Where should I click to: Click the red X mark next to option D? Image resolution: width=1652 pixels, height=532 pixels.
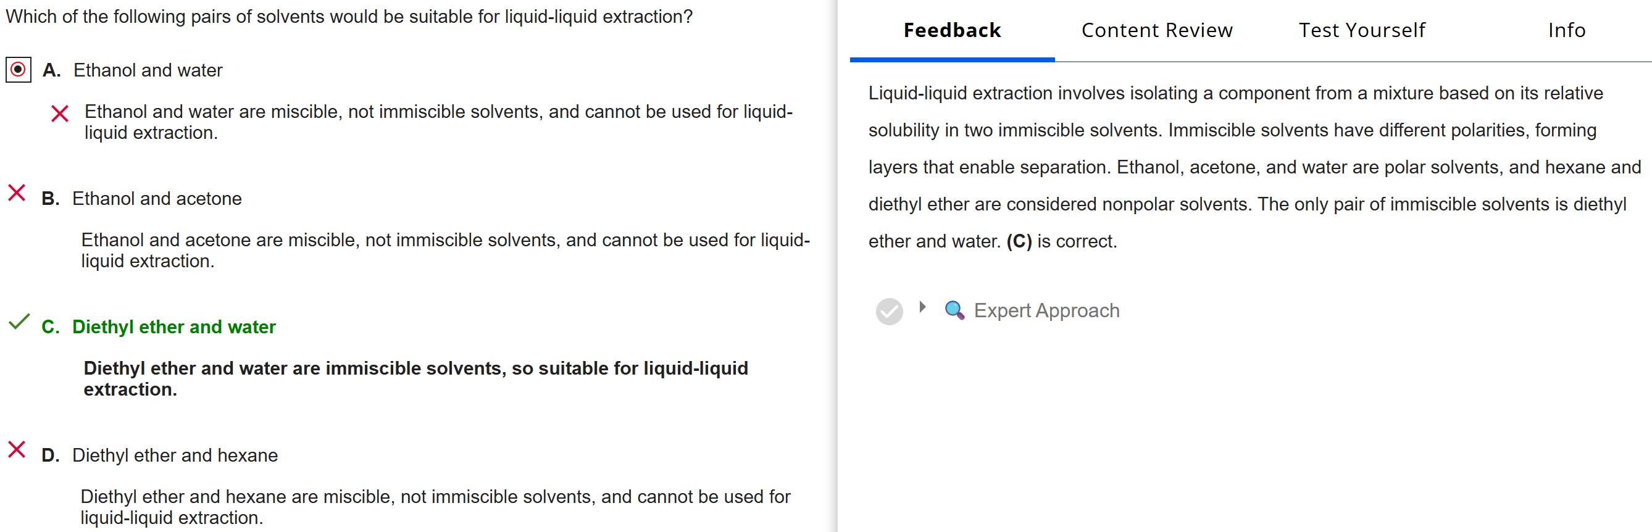pos(17,450)
